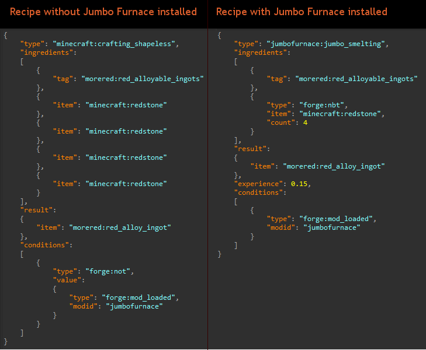Click the "experience" key
426x350 pixels.
[256, 184]
